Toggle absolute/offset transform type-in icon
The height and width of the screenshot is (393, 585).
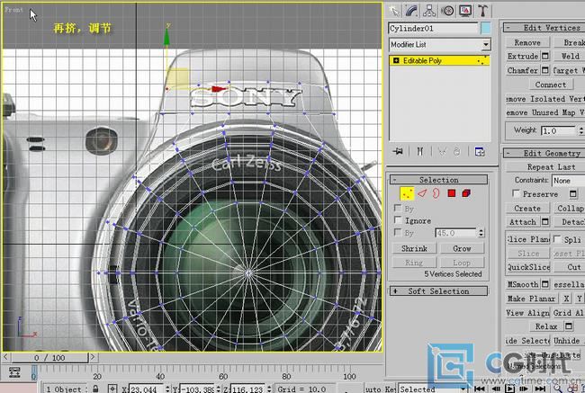(112, 389)
